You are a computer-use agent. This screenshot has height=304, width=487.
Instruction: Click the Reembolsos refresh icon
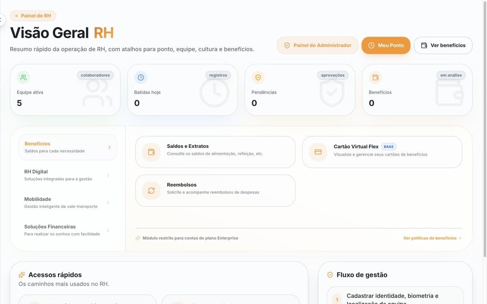click(x=151, y=191)
